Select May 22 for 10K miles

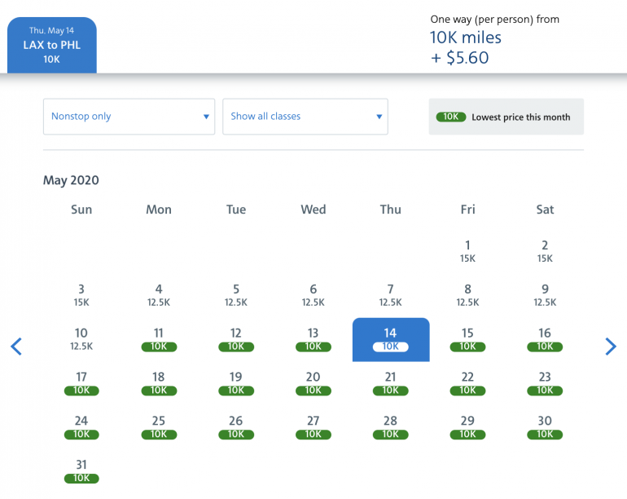click(467, 383)
